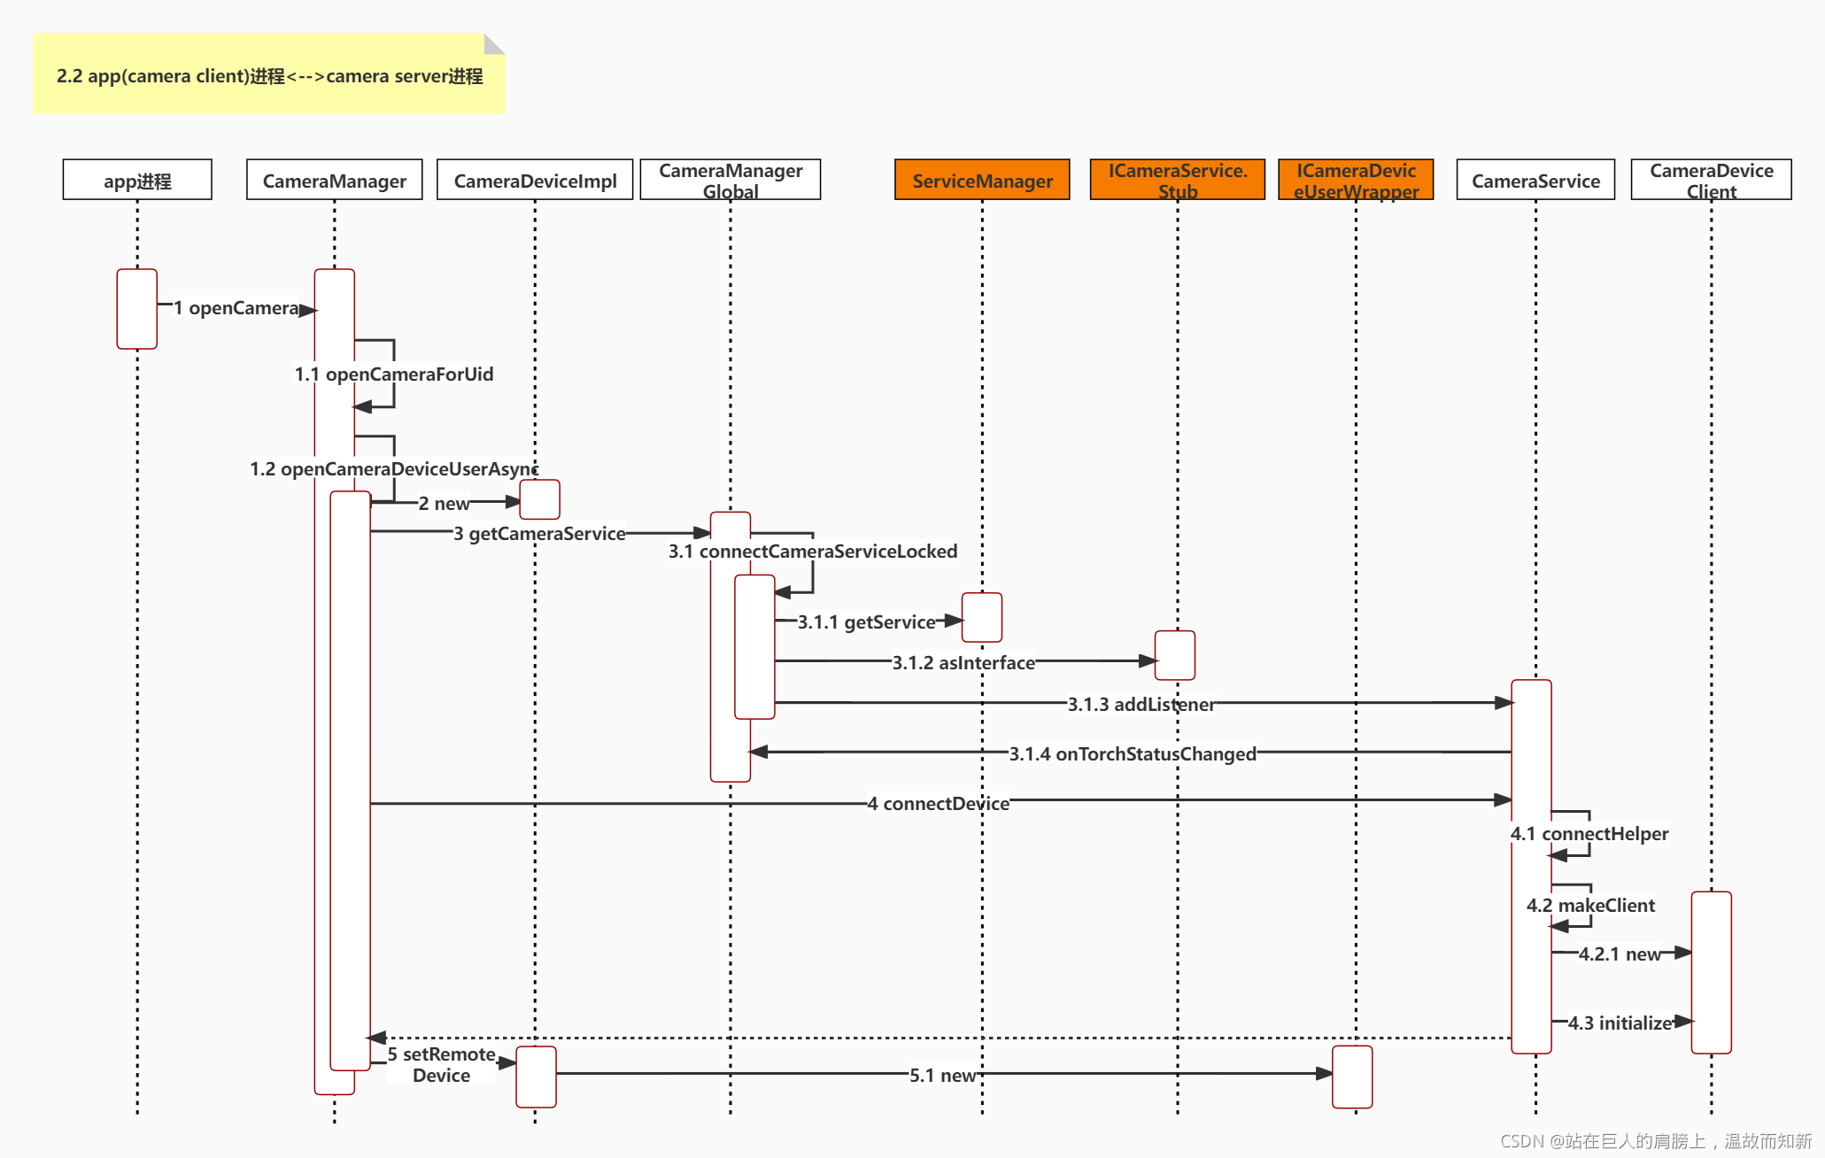Click the CameraDeviceImpl lifeline header
Viewport: 1825px width, 1158px height.
[535, 181]
